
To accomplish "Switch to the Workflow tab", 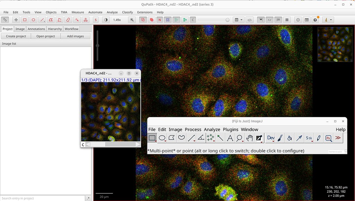I will [71, 29].
